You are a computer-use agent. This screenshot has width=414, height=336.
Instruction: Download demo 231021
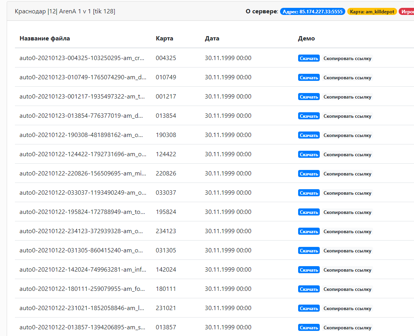click(309, 309)
